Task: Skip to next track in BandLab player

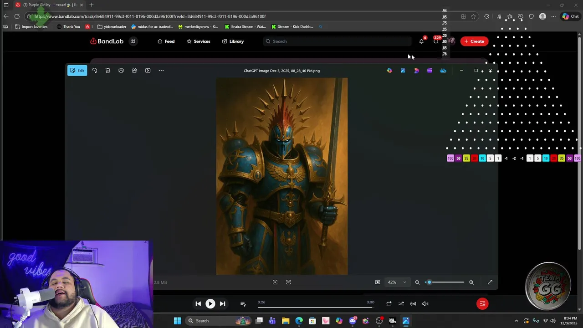Action: (x=222, y=303)
